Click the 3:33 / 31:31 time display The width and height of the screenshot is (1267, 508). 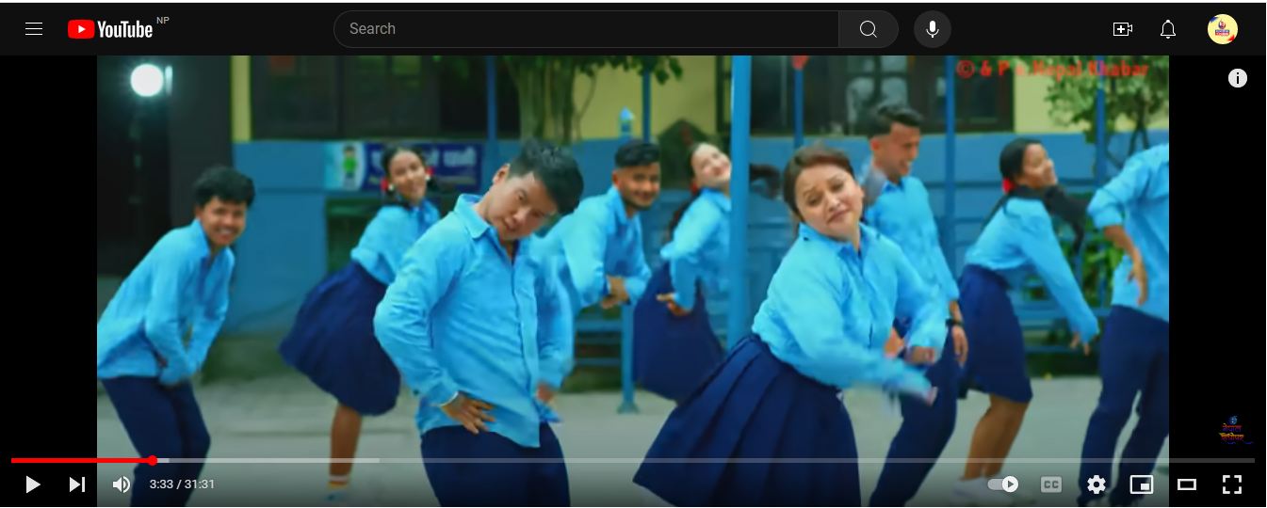click(x=182, y=484)
